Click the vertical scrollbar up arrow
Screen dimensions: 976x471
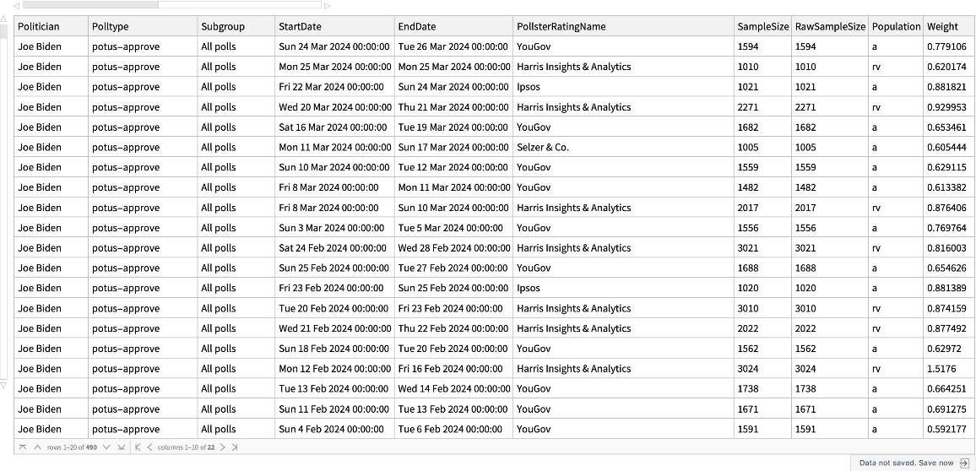3,29
